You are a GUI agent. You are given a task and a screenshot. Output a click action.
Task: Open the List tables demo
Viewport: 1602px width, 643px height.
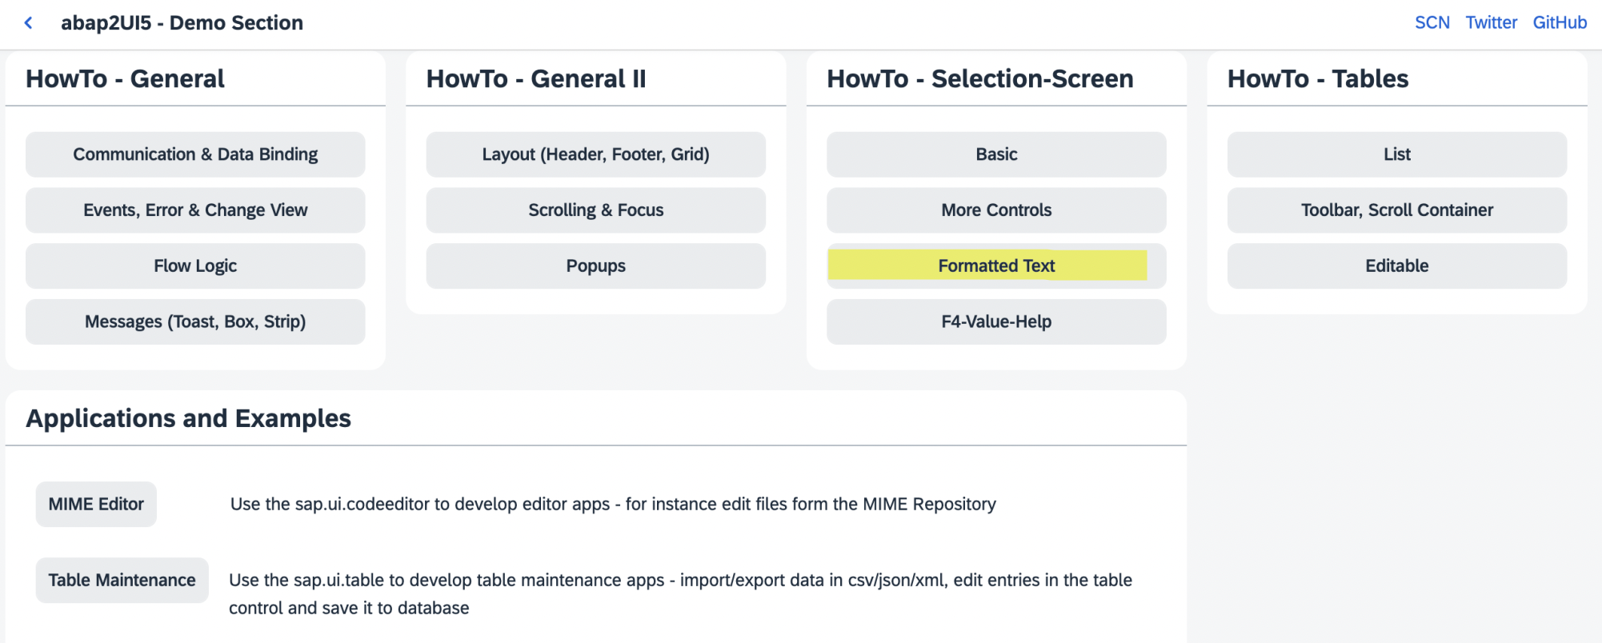[x=1396, y=154]
